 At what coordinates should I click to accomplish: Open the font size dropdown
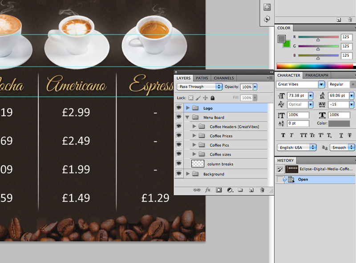[311, 96]
